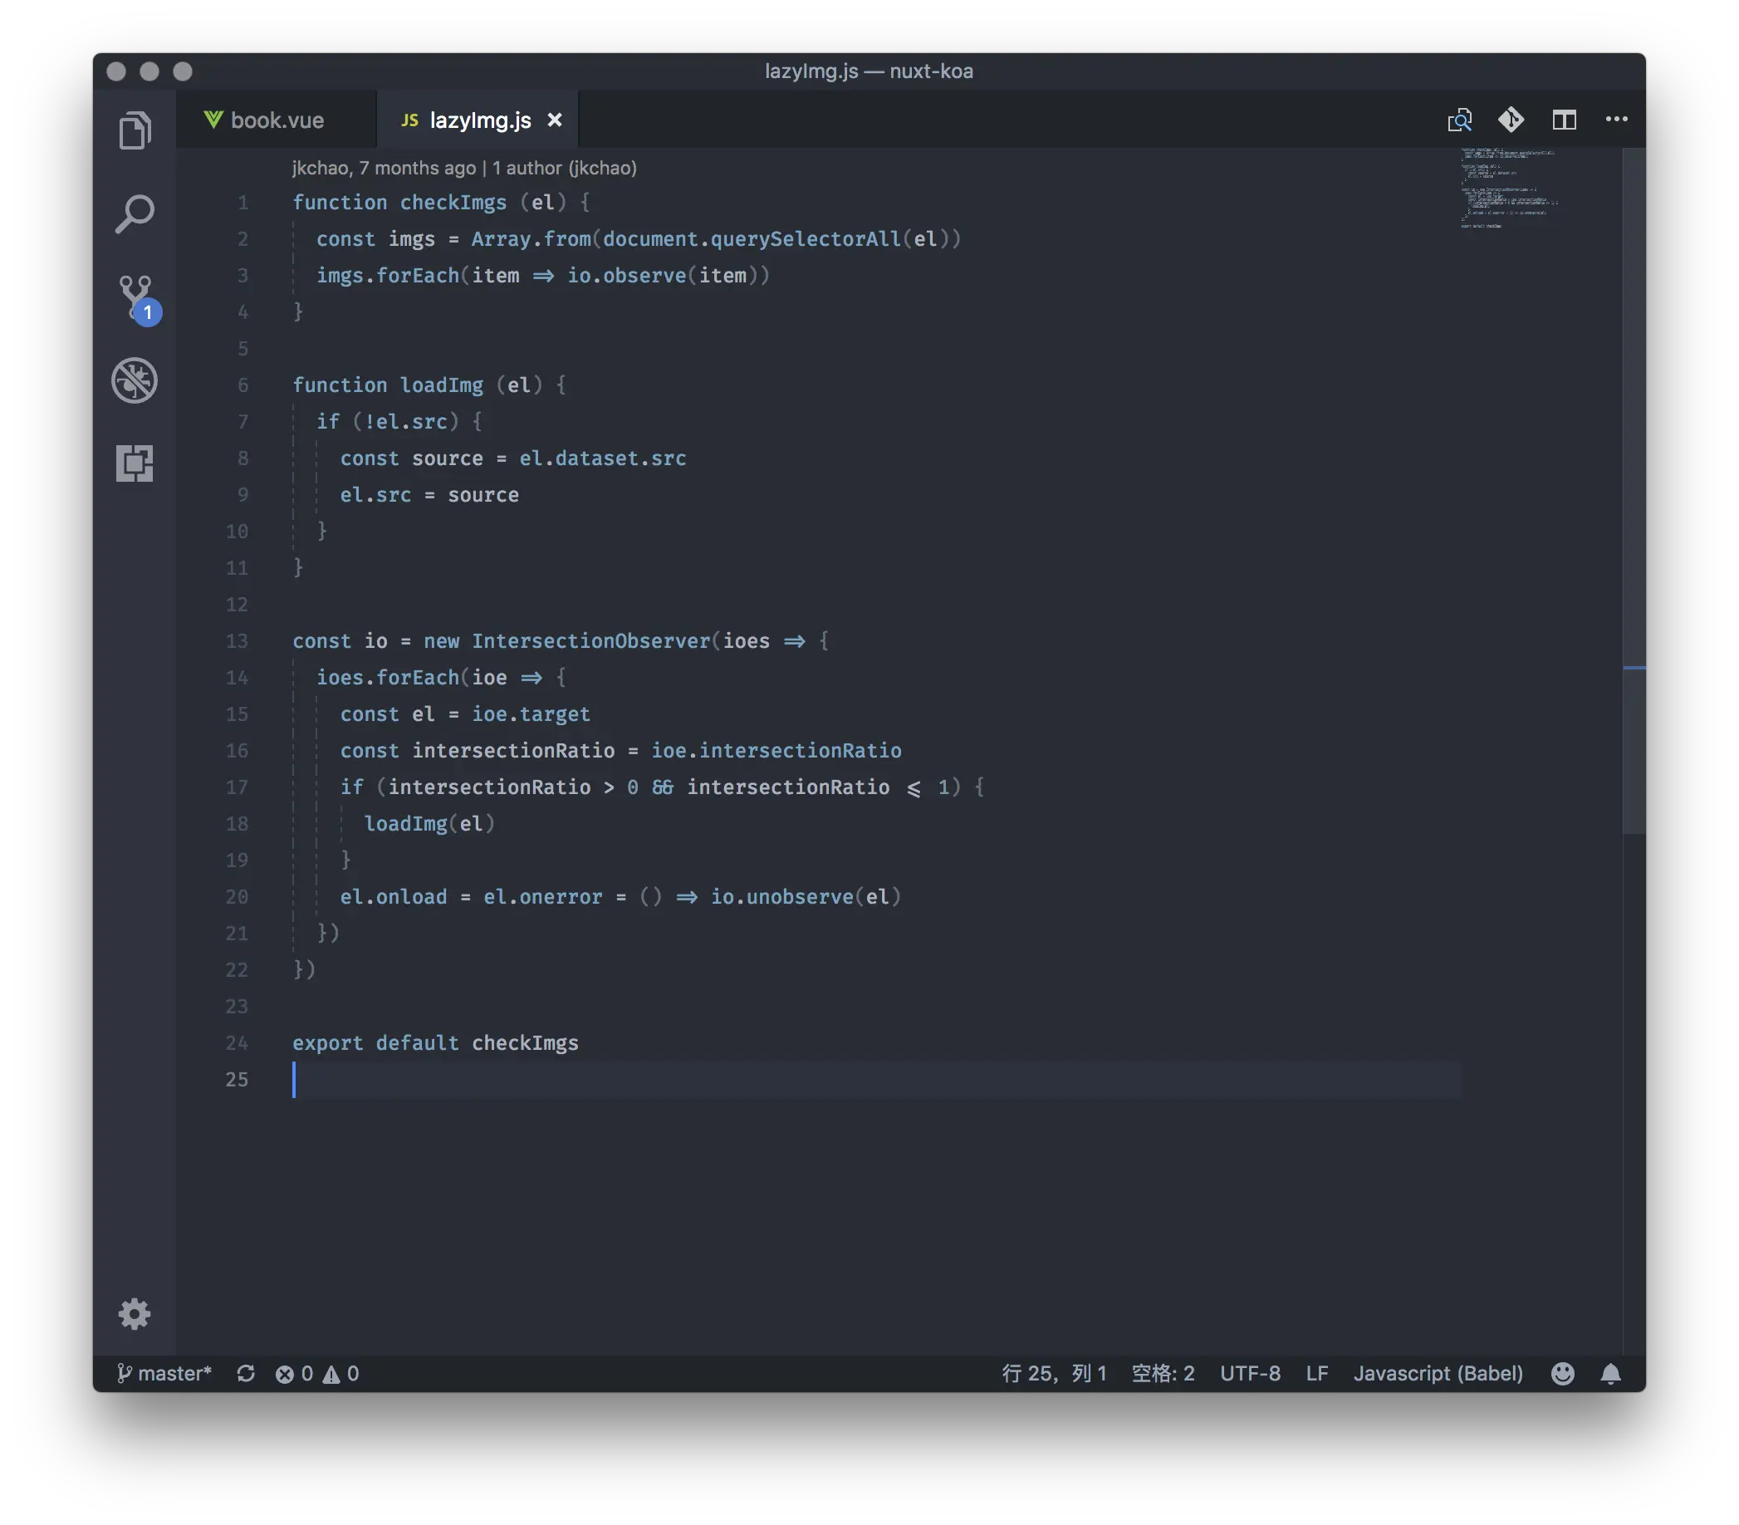Open editor More Actions menu
Image resolution: width=1739 pixels, height=1525 pixels.
[1614, 119]
